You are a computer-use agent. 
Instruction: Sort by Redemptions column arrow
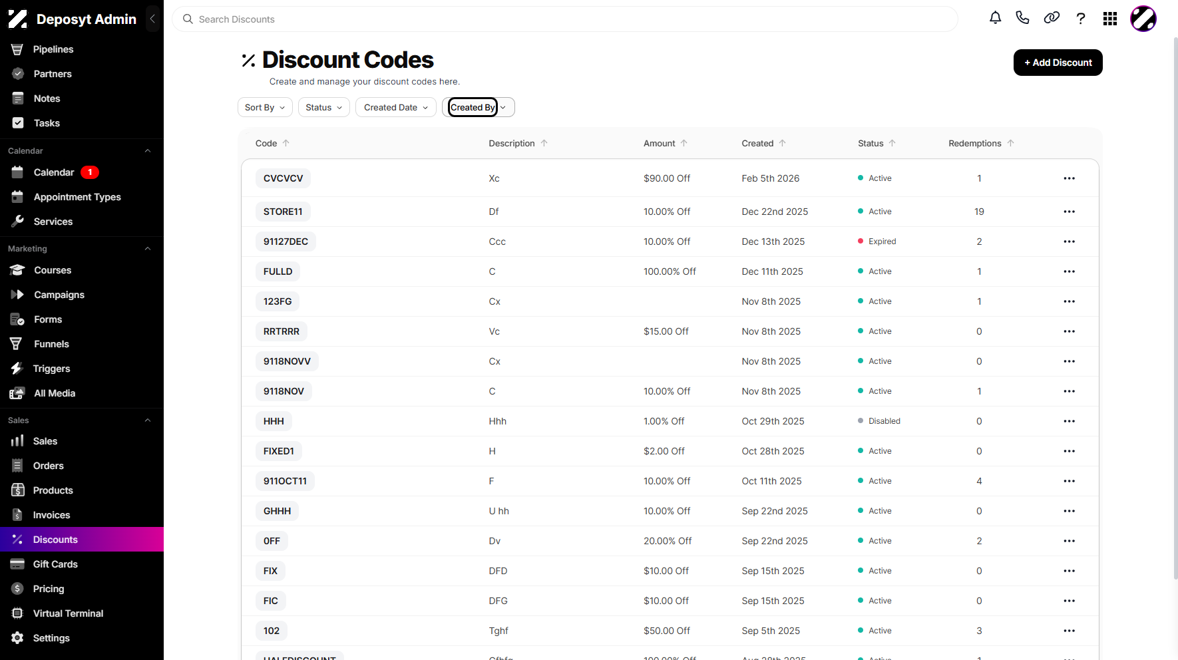[x=1011, y=143]
